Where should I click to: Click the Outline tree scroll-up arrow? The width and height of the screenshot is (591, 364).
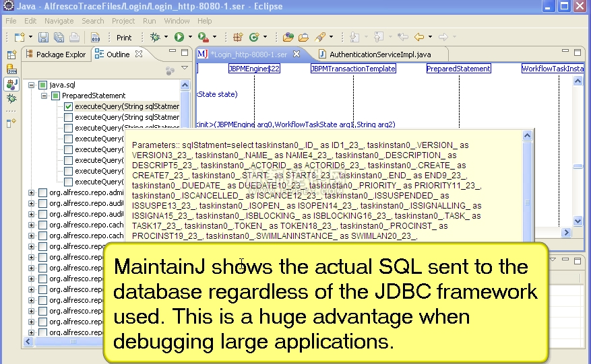(x=185, y=85)
